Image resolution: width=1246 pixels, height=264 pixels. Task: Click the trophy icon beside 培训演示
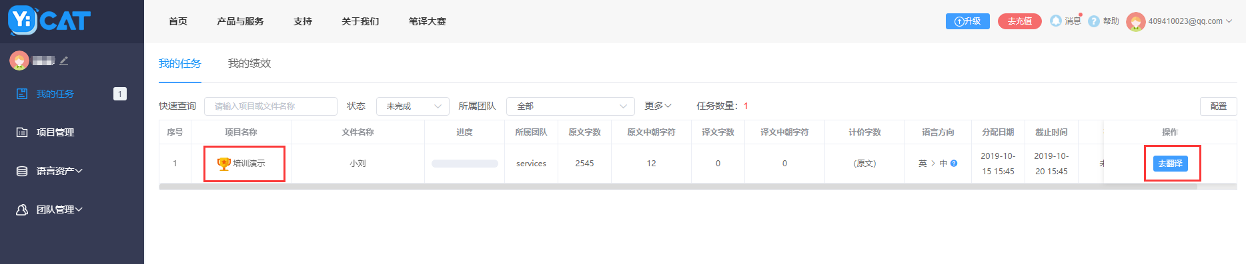224,163
